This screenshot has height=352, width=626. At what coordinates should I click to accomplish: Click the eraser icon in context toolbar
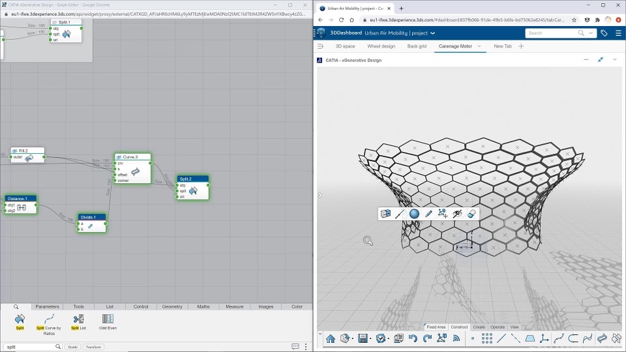coord(471,214)
